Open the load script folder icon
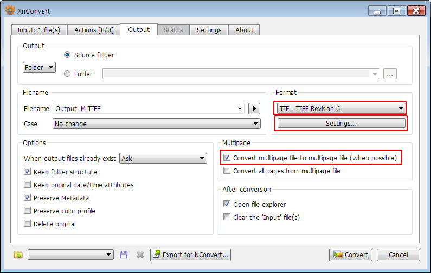The image size is (431, 273). (18, 255)
